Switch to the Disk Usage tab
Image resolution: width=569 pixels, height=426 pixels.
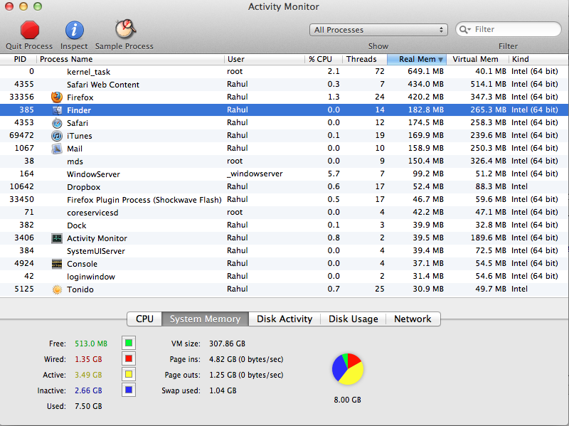[x=353, y=319]
